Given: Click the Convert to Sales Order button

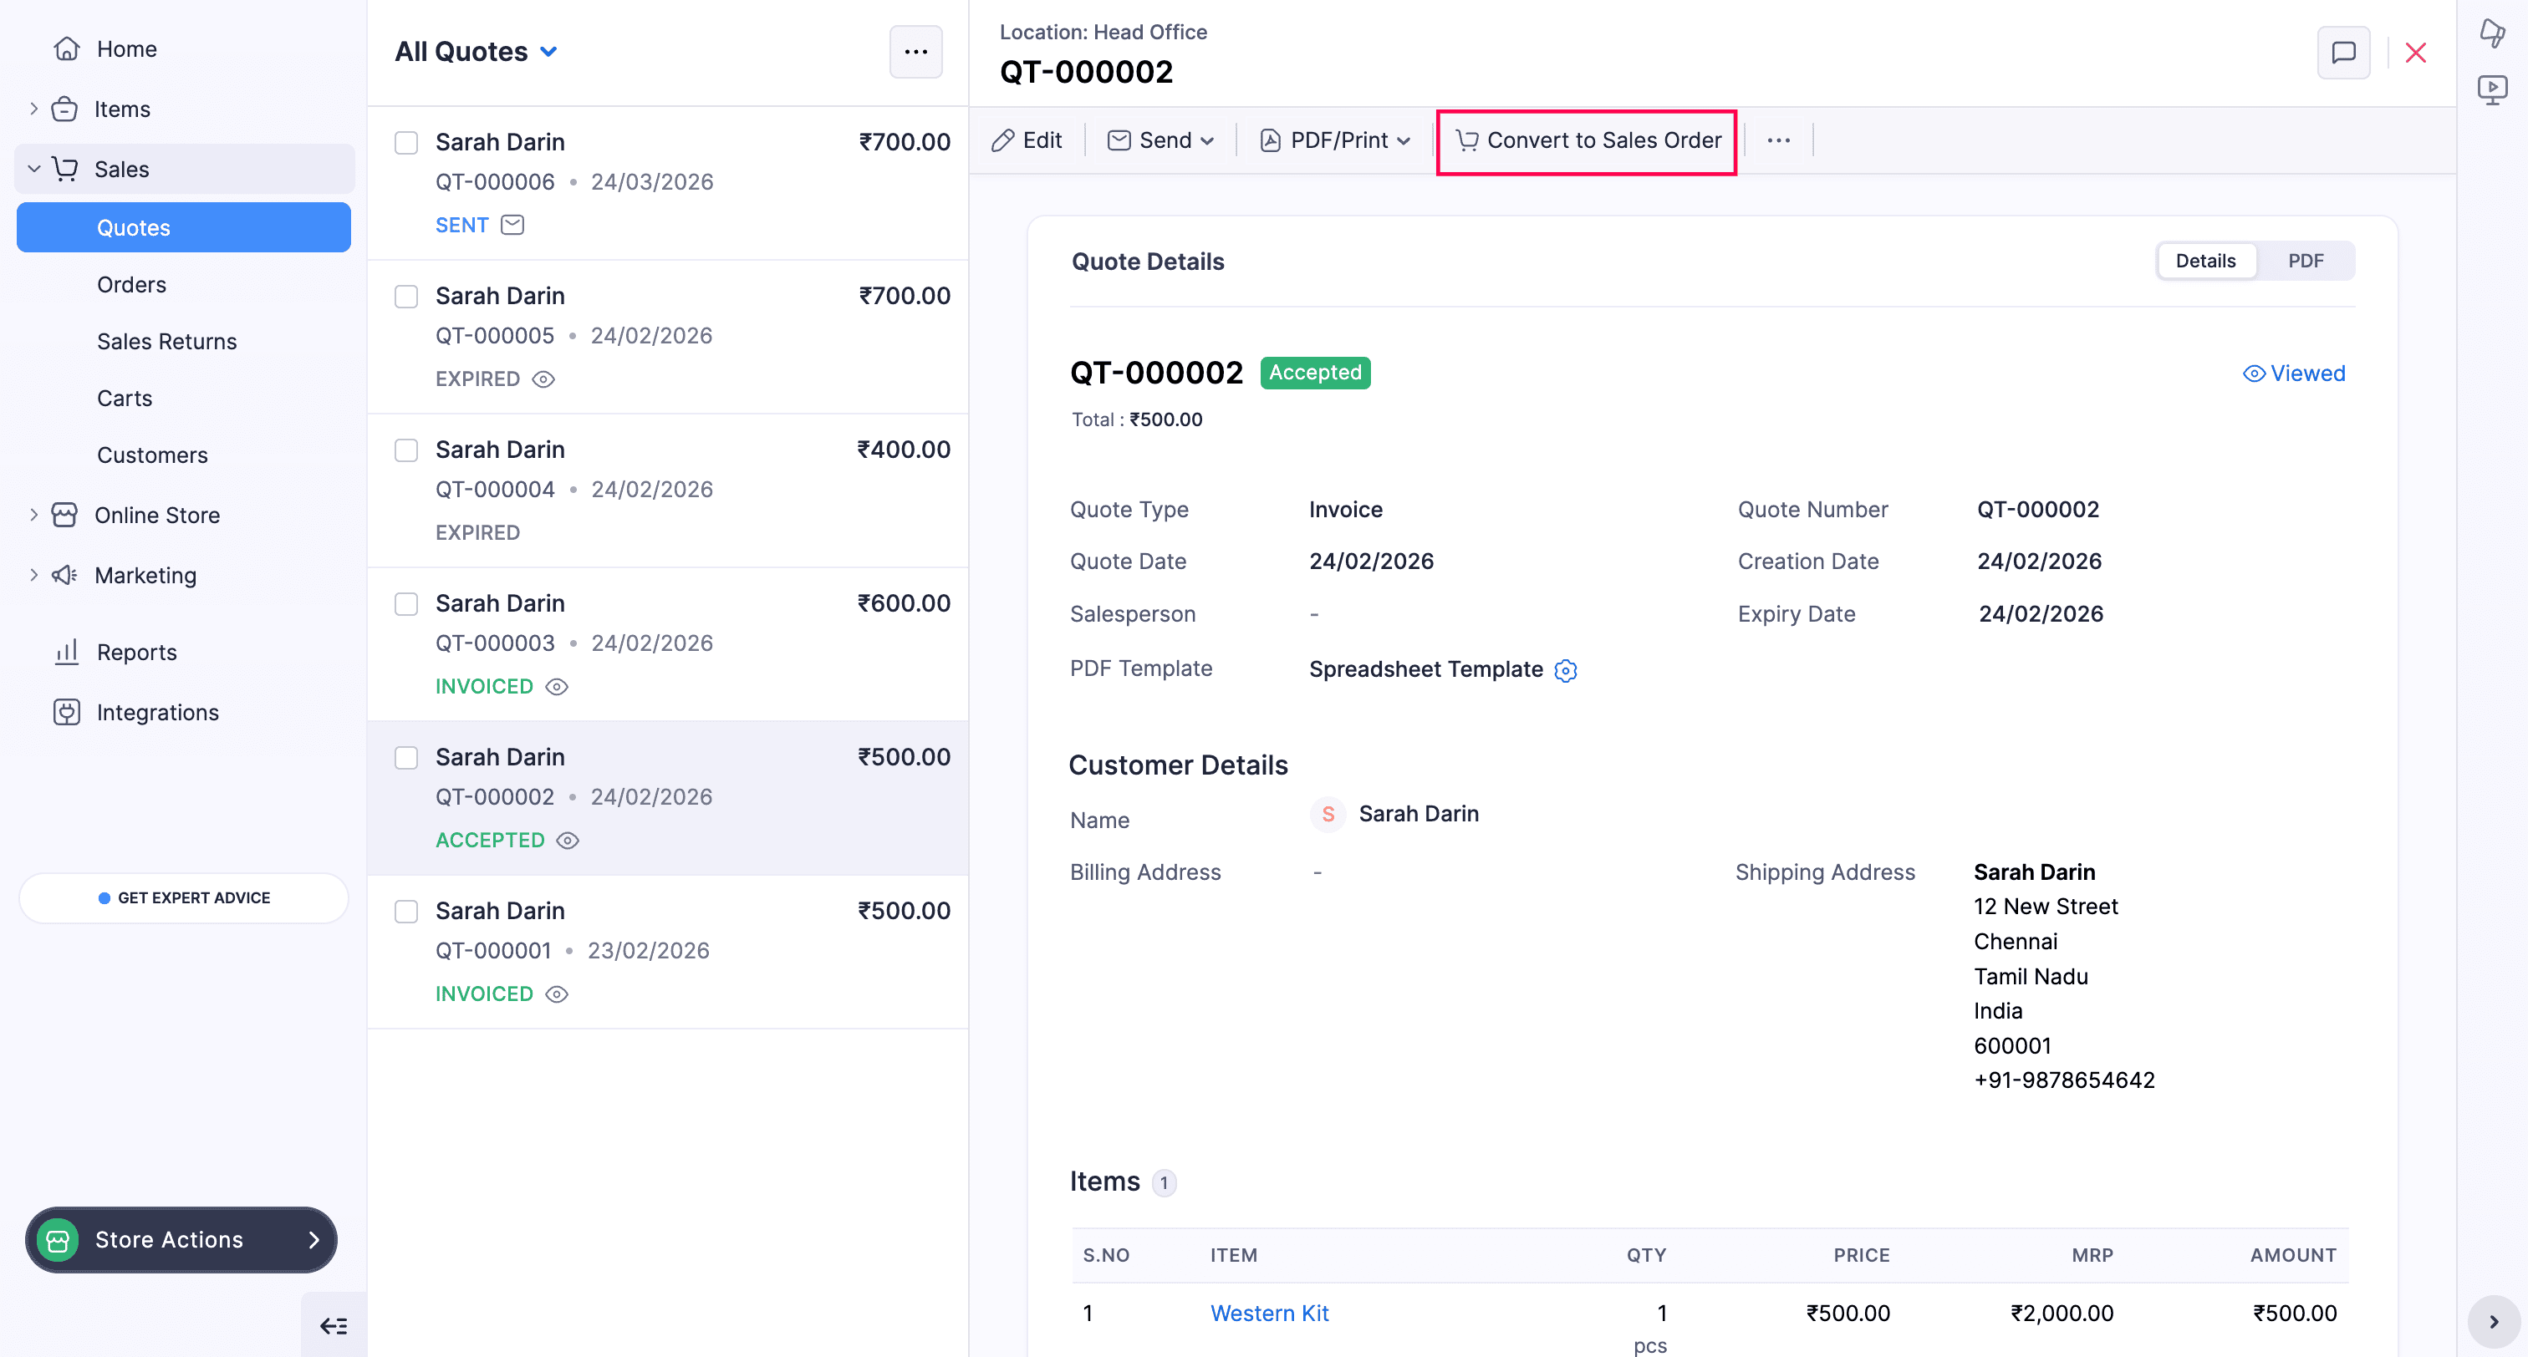Looking at the screenshot, I should tap(1587, 140).
